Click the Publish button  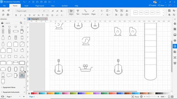coord(152,5)
